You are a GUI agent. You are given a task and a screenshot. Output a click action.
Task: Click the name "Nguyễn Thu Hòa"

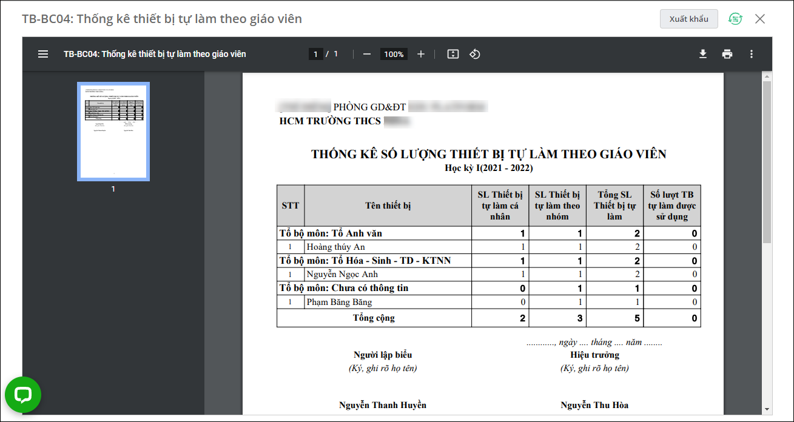594,405
